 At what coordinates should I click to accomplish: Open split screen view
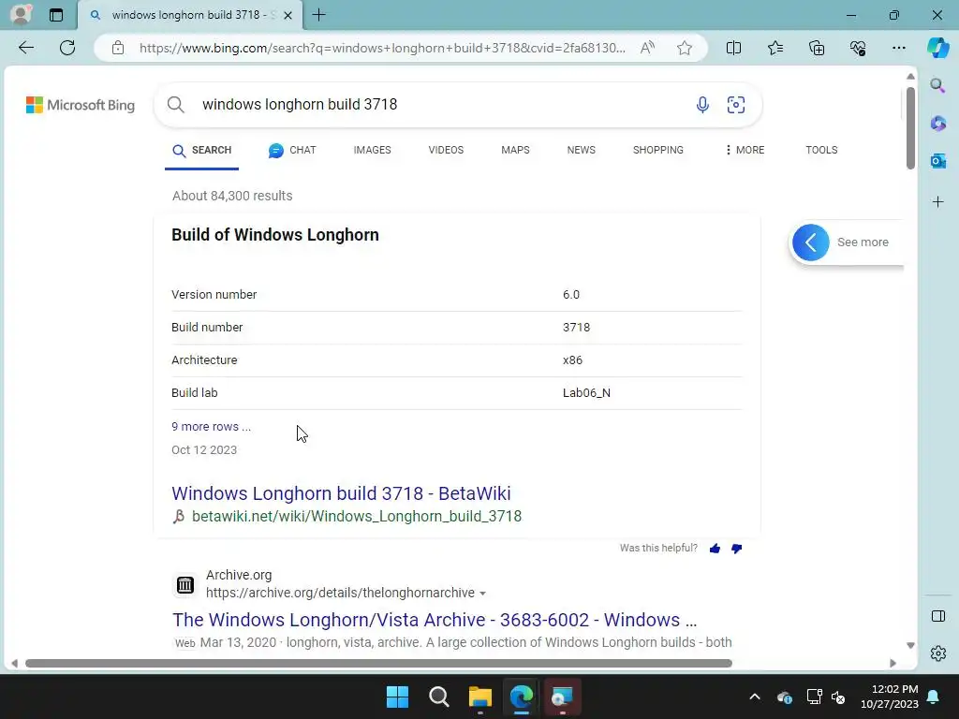click(733, 48)
